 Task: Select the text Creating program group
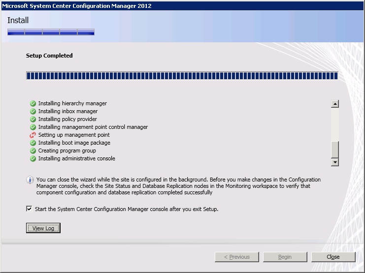click(x=67, y=151)
